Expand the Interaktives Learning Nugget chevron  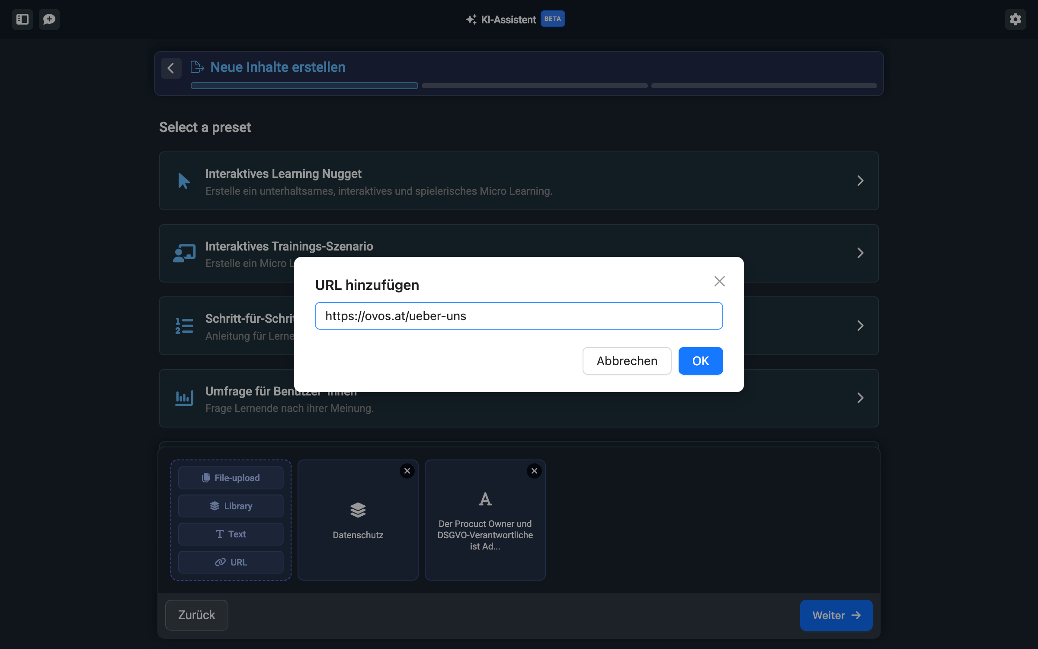860,181
